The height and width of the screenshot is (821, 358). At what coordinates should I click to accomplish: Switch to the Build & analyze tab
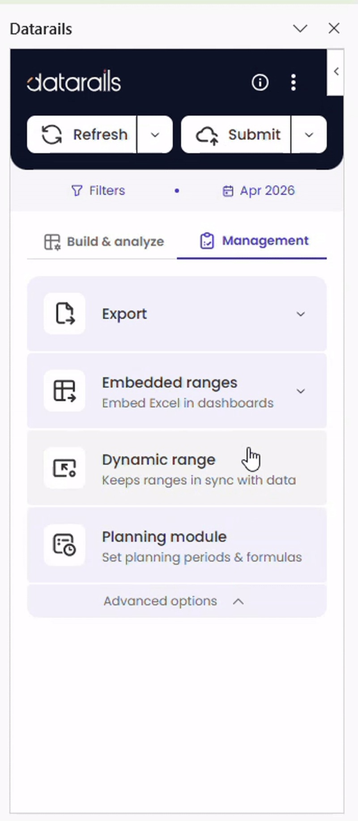pyautogui.click(x=104, y=241)
